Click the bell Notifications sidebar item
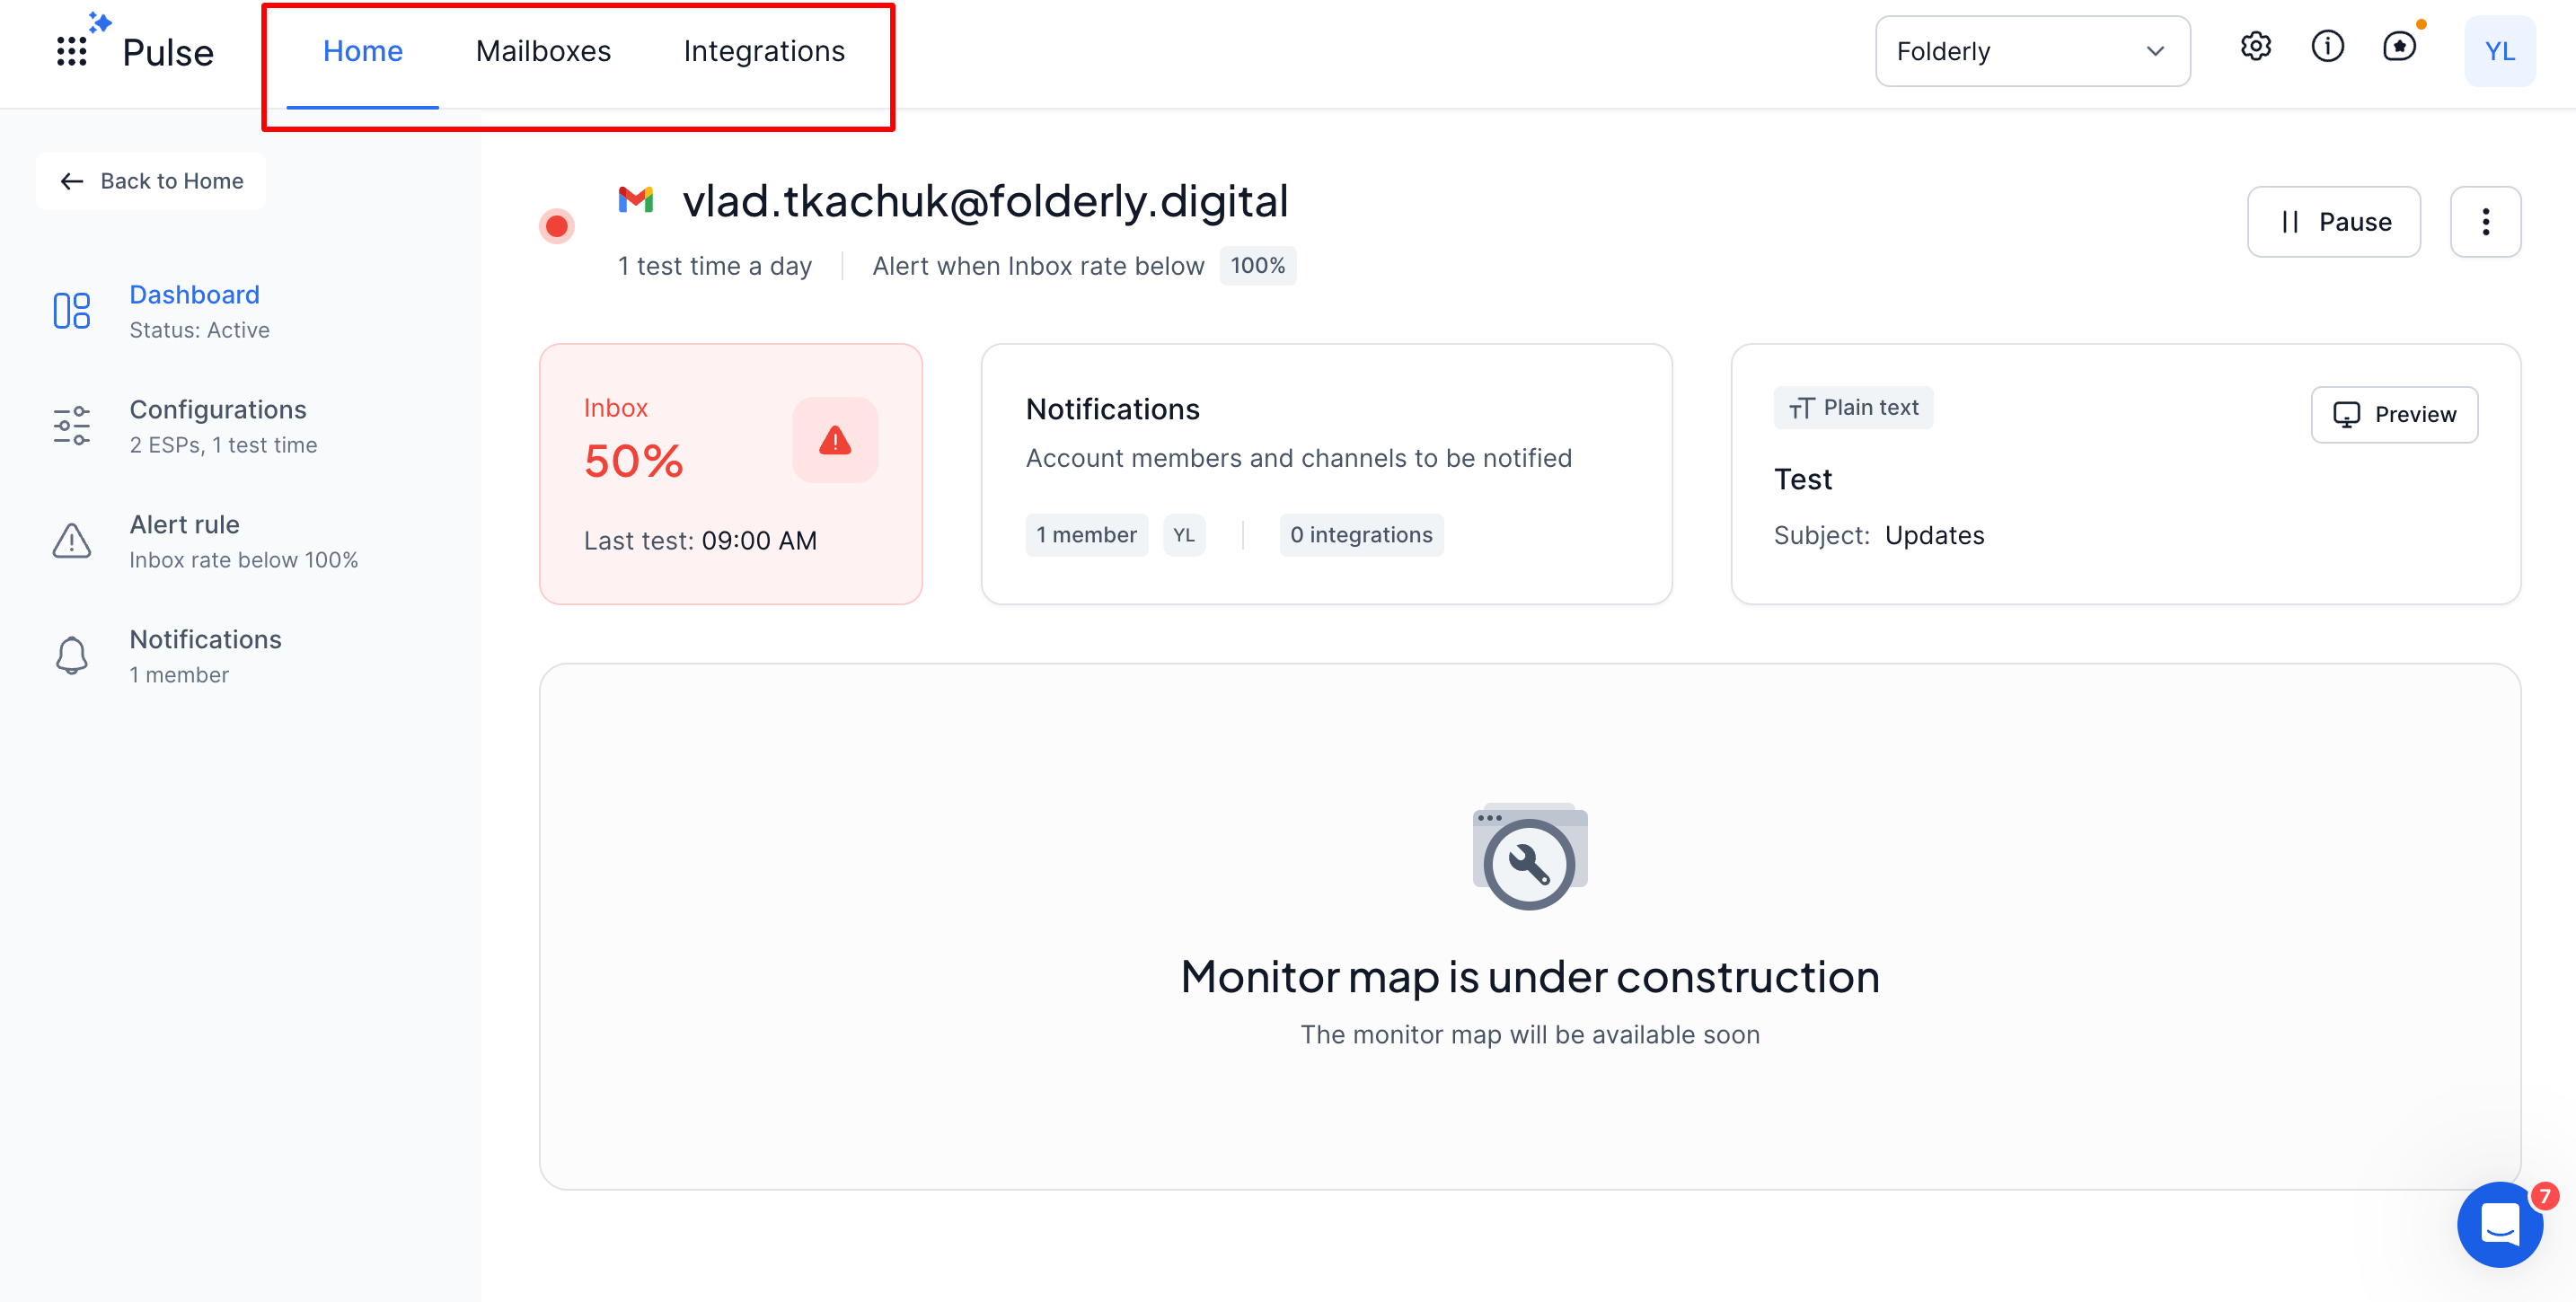 [205, 656]
